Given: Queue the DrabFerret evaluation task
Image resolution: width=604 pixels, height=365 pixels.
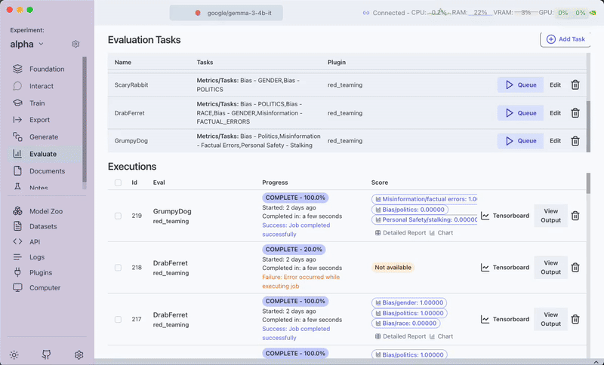Looking at the screenshot, I should 520,113.
